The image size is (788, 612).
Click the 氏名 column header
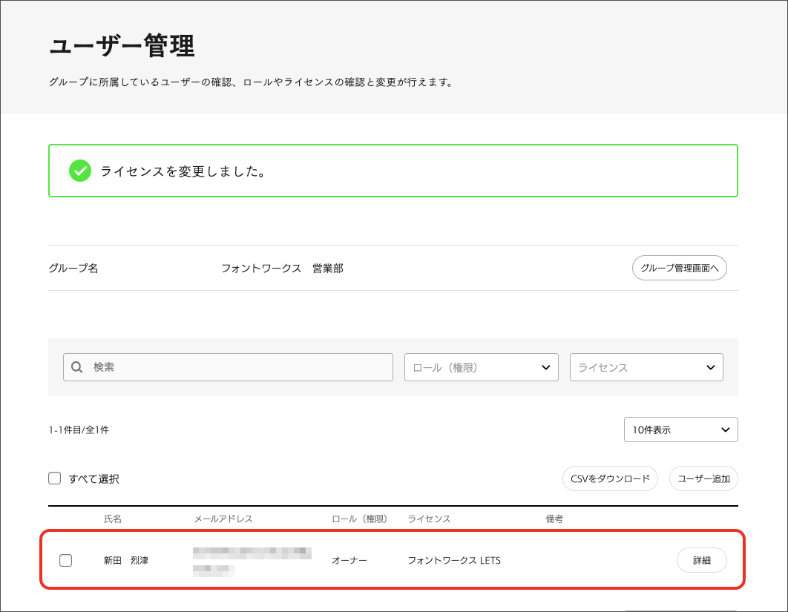pos(113,519)
